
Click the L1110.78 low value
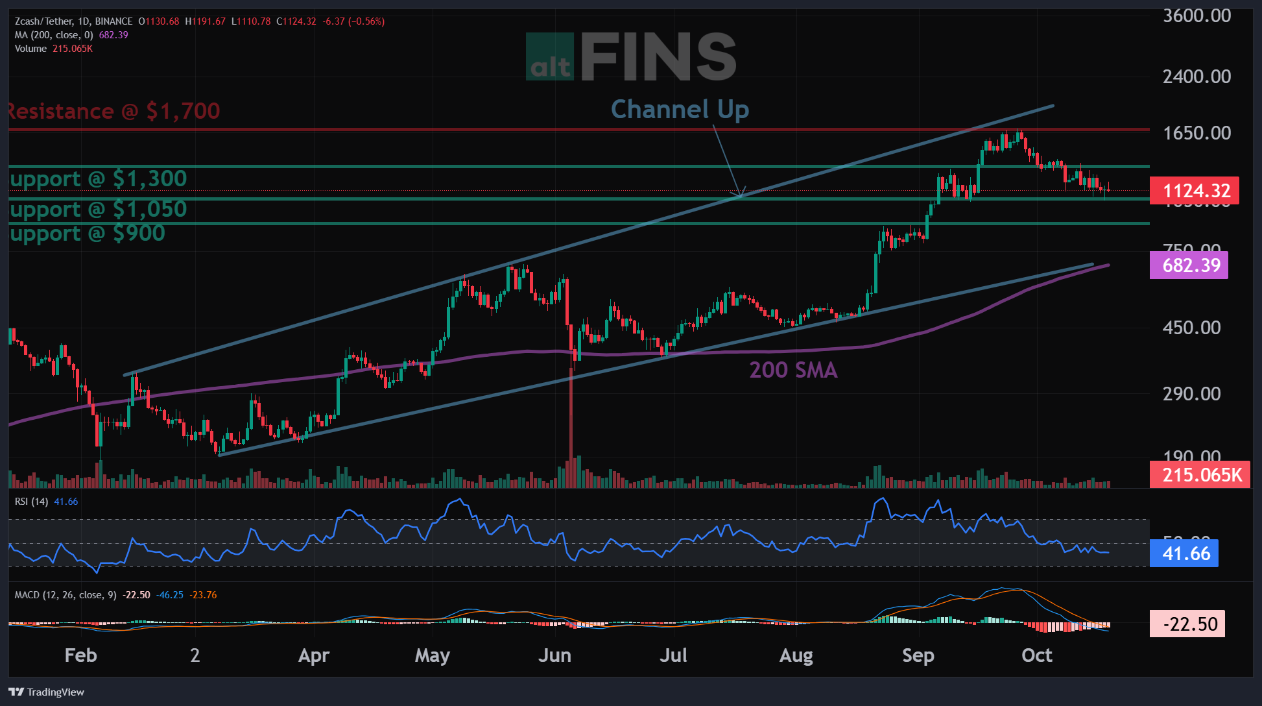[x=251, y=21]
